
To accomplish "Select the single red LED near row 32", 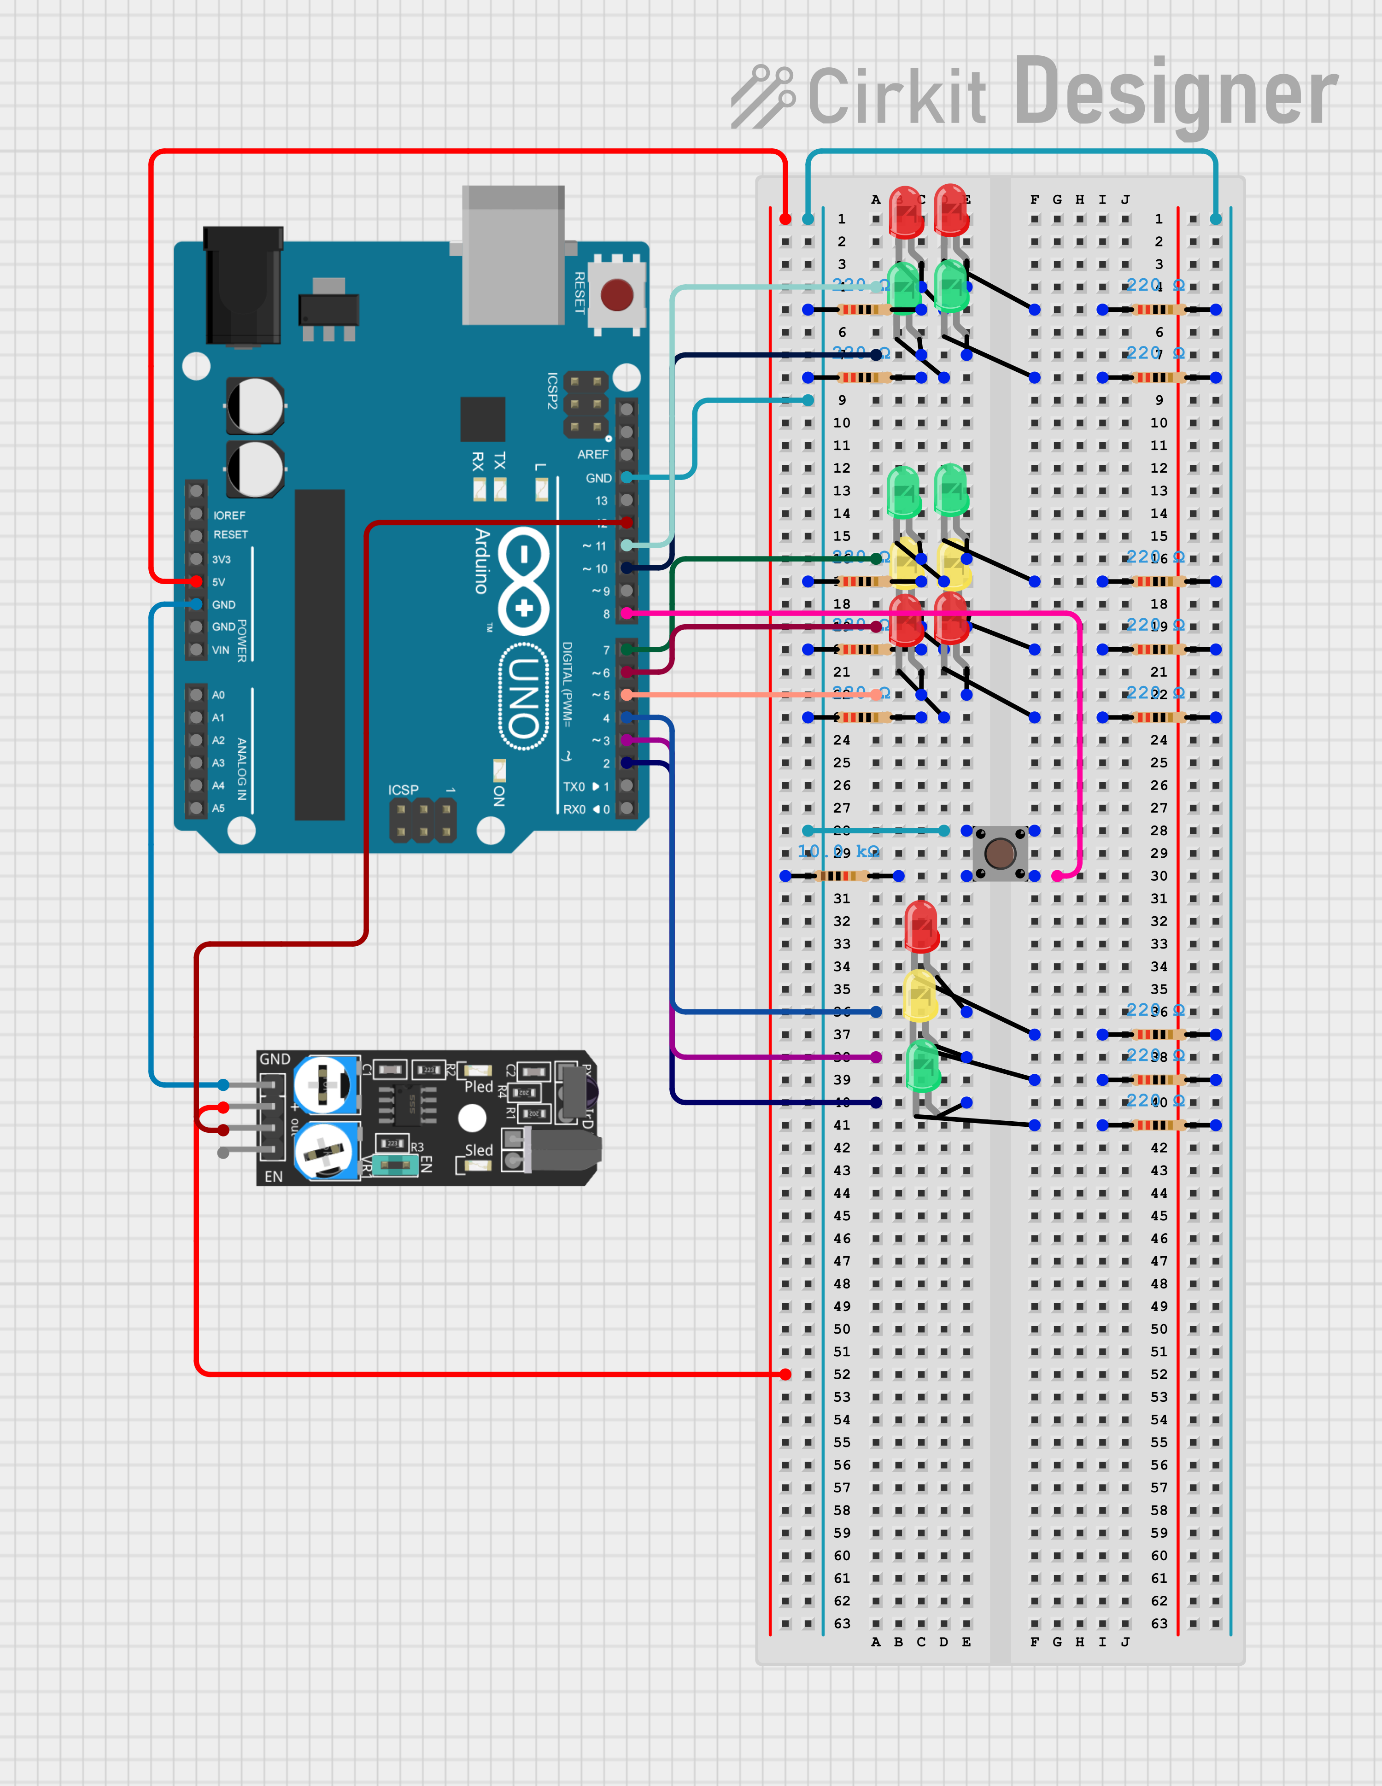I will coord(922,926).
